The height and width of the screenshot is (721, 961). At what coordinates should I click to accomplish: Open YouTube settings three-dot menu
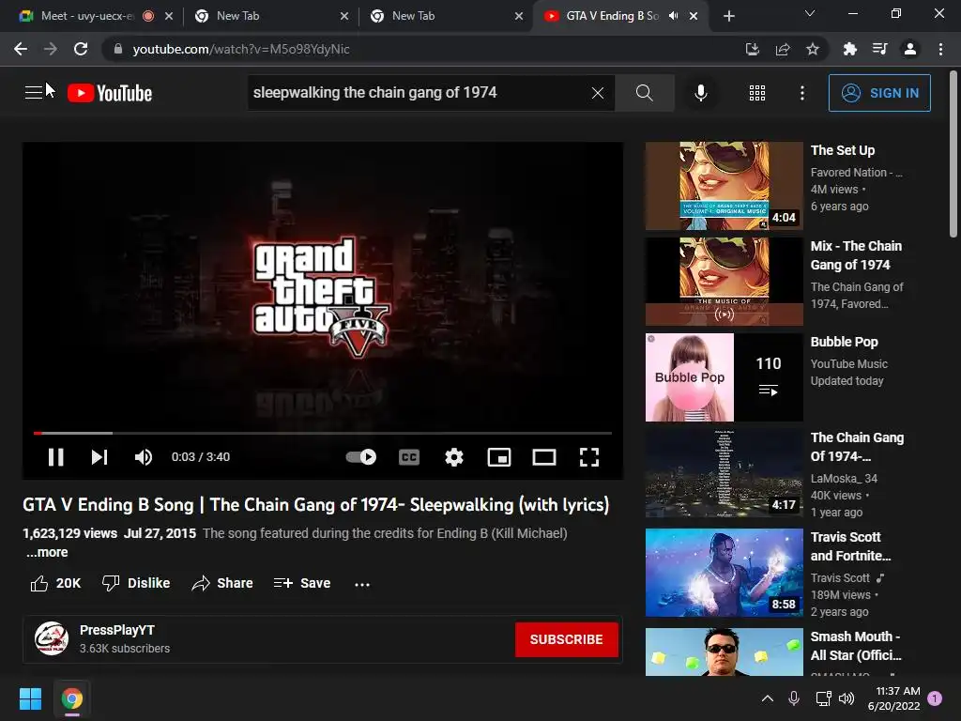[x=801, y=93]
